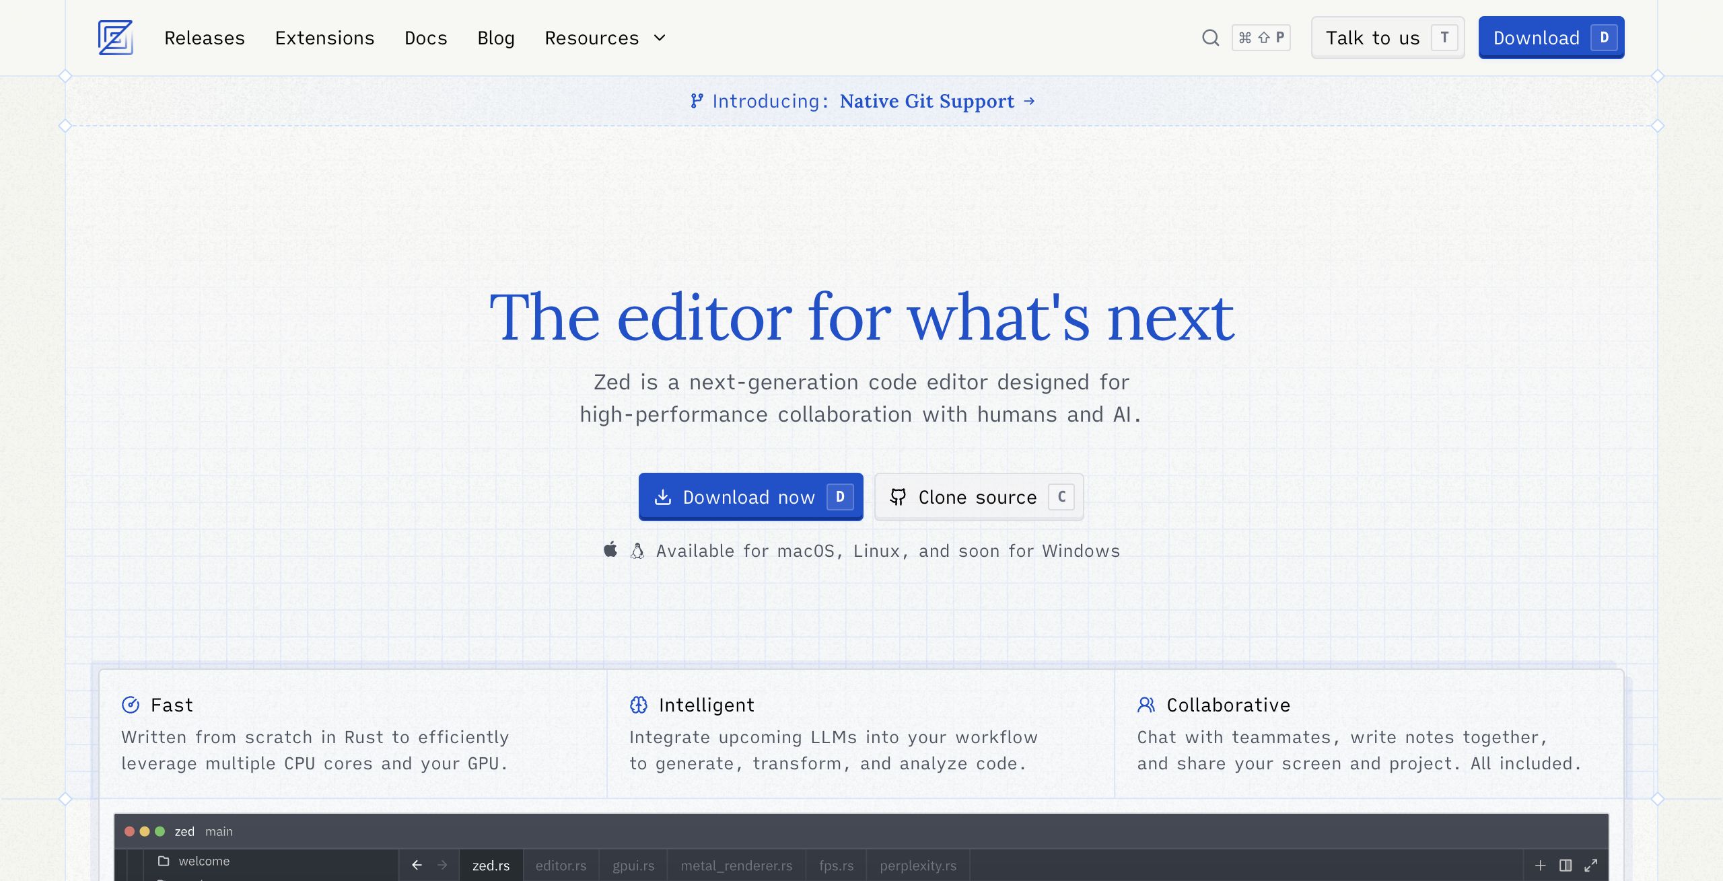
Task: Click the Clone source button
Action: [978, 497]
